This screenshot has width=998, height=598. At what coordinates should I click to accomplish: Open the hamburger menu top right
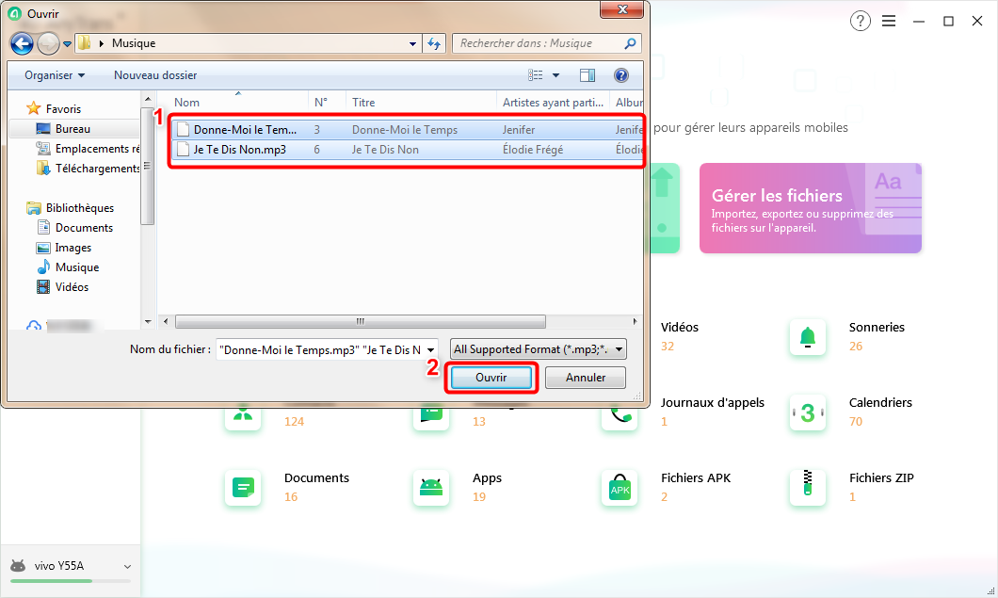pos(889,20)
